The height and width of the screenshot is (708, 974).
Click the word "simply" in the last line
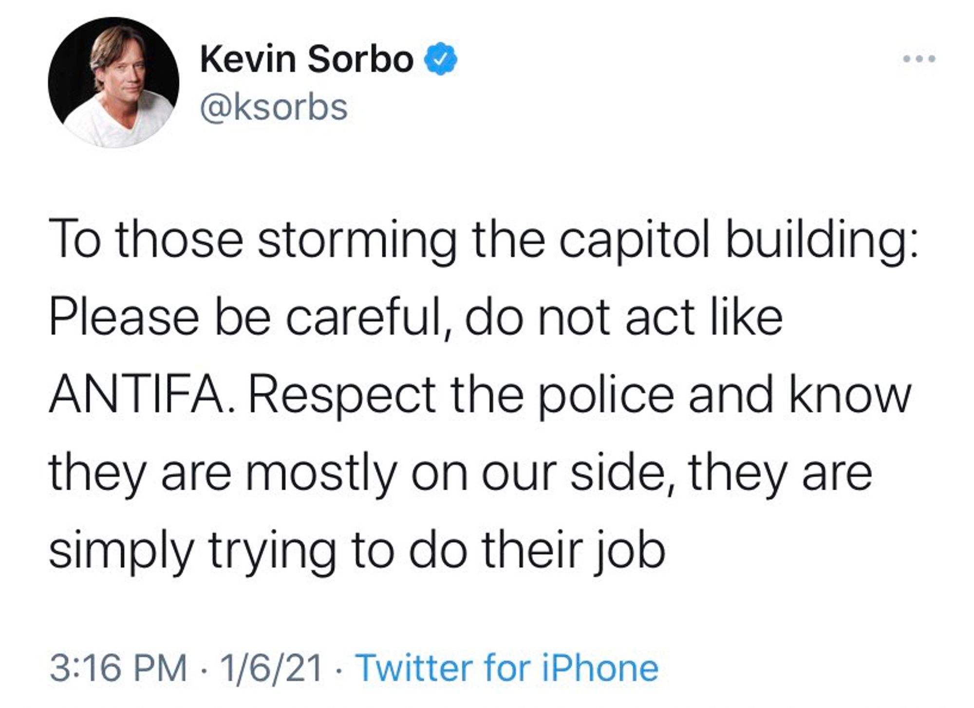[121, 551]
